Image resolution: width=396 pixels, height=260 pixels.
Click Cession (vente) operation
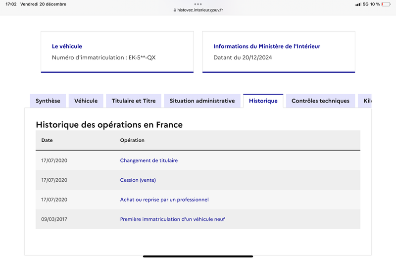(138, 180)
